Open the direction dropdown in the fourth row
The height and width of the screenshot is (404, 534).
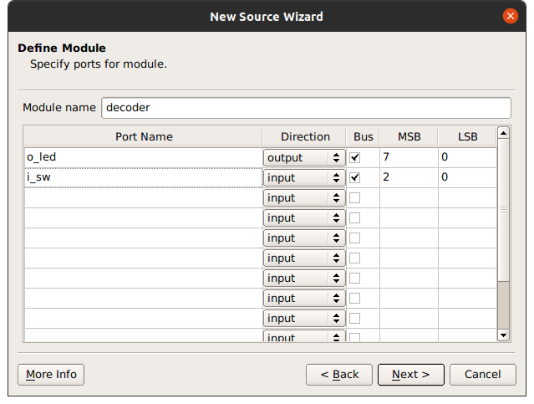[304, 217]
